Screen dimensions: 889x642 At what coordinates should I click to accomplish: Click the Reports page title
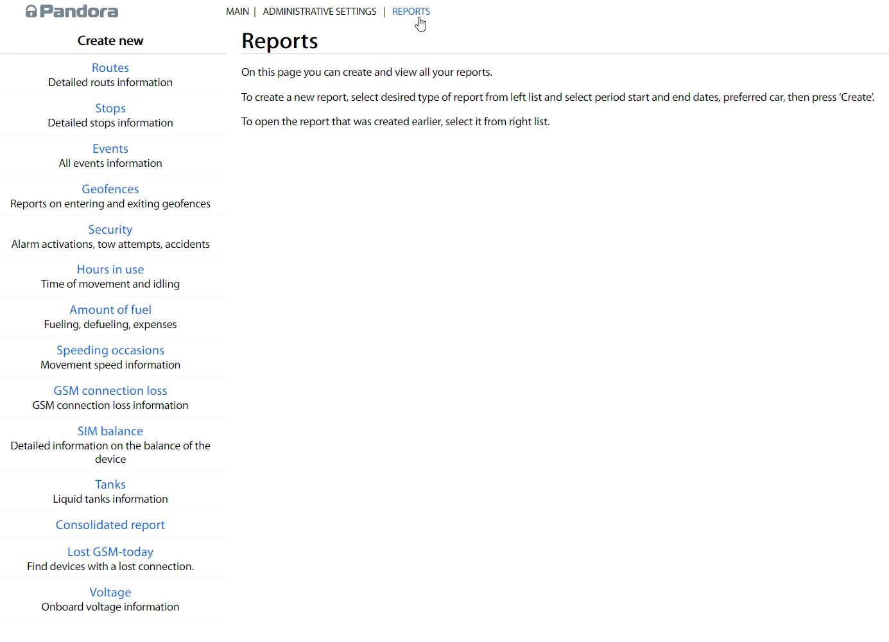point(280,40)
